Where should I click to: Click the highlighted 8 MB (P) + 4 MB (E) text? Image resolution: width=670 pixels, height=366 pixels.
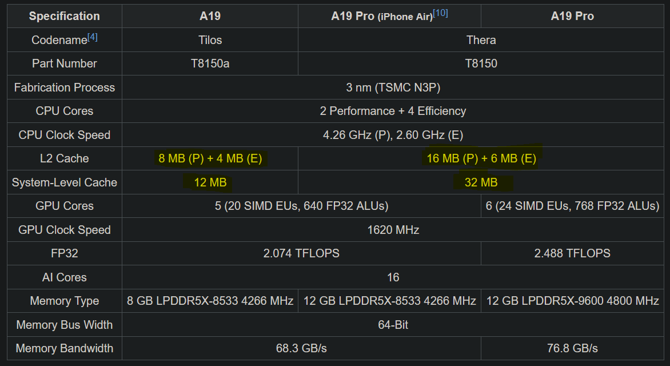210,158
